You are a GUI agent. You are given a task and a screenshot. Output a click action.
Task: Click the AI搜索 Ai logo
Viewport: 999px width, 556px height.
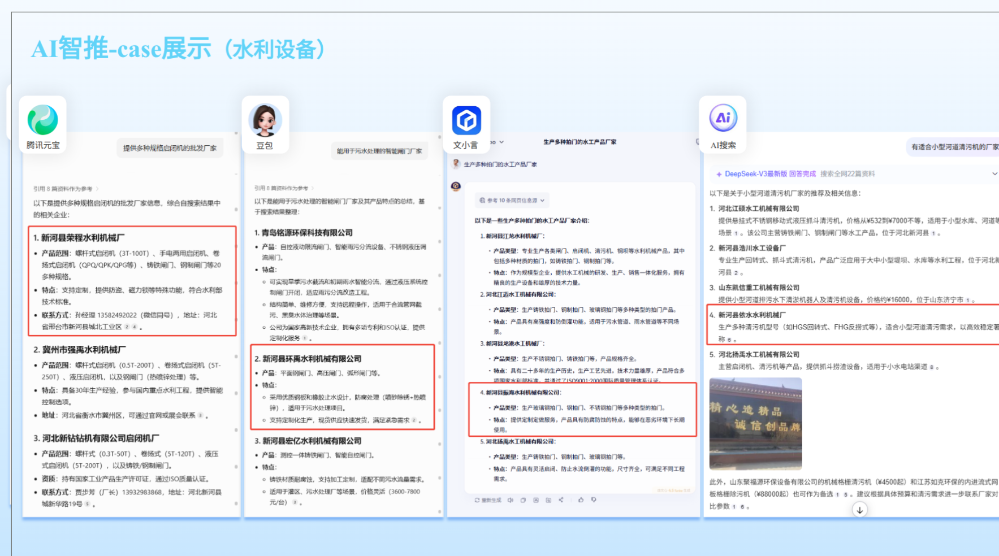click(723, 117)
